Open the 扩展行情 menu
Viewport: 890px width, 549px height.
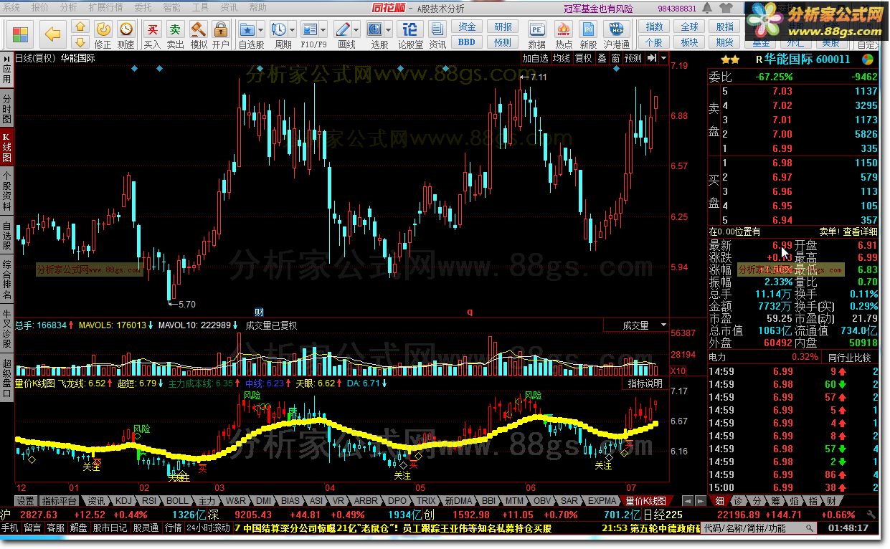[105, 7]
